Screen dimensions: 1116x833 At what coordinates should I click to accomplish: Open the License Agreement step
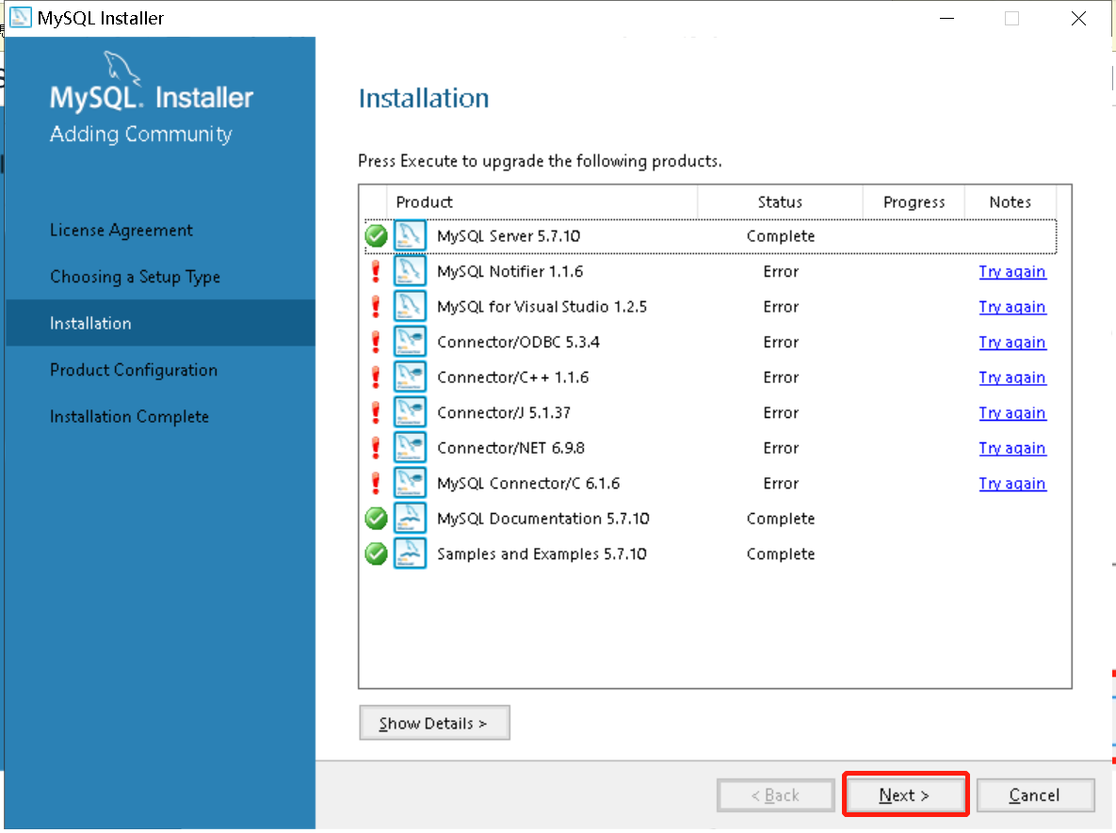point(121,231)
